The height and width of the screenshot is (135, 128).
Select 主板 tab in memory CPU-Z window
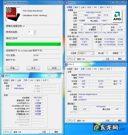click(19, 80)
